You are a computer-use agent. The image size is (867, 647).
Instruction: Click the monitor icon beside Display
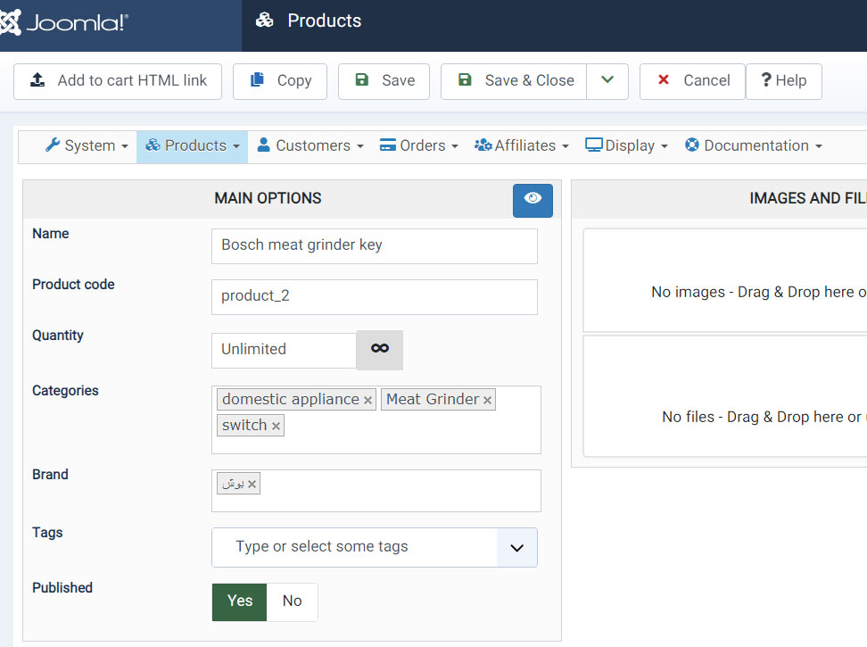tap(594, 145)
